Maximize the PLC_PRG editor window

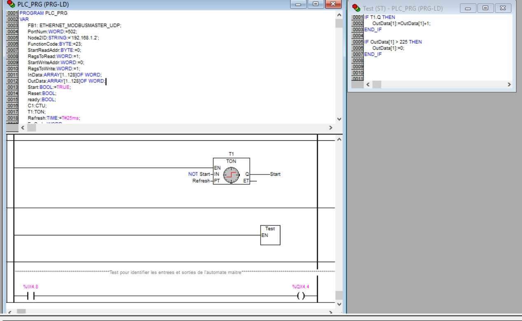(315, 5)
